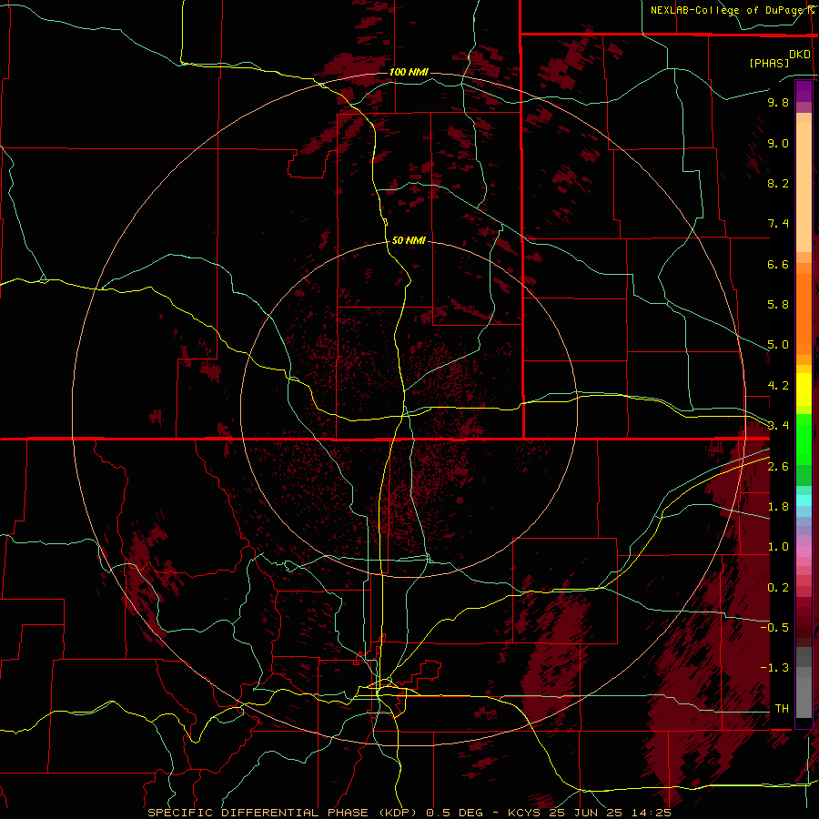Screen dimensions: 819x819
Task: Click the 9.0 value on the color scale
Action: pos(778,143)
